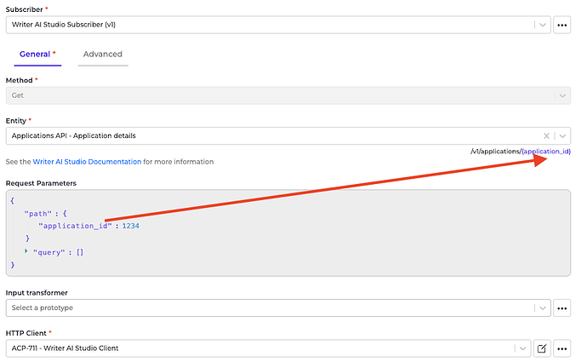Image resolution: width=587 pixels, height=362 pixels.
Task: Open the Subscriber field's three-dot menu
Action: (x=561, y=25)
